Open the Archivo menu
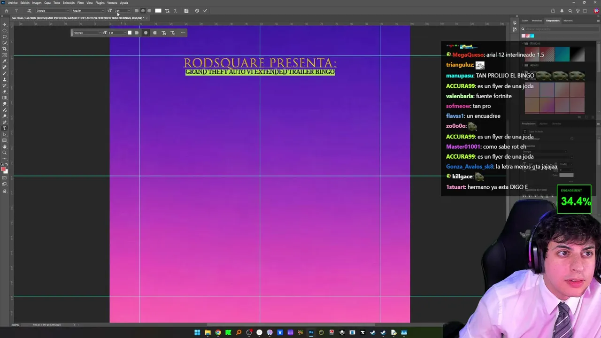Screen dimensions: 601x338 click(13, 3)
